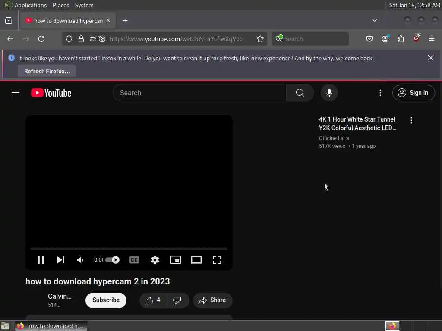Open Firefox View icon in tab bar

[x=9, y=21]
